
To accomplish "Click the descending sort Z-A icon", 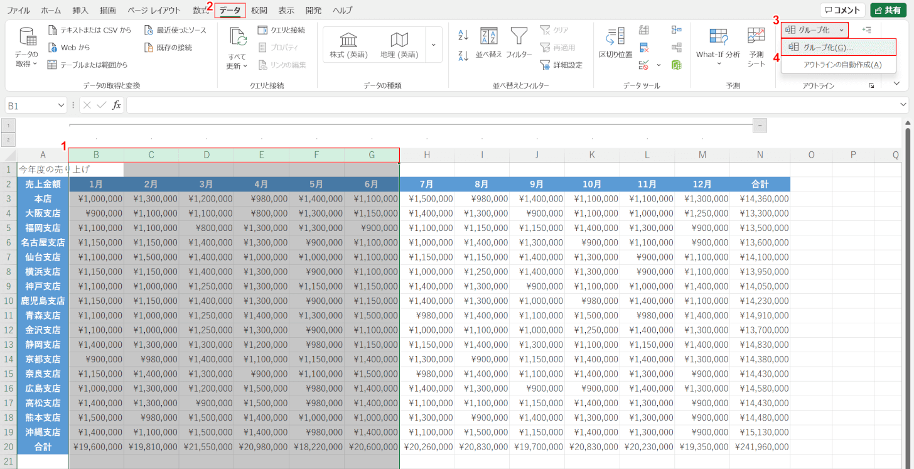I will pyautogui.click(x=463, y=55).
